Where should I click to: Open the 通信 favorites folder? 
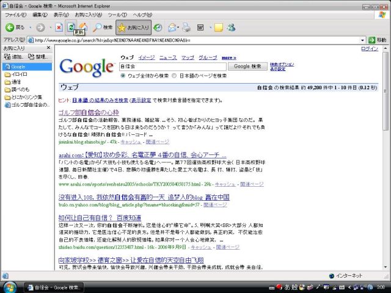13,82
